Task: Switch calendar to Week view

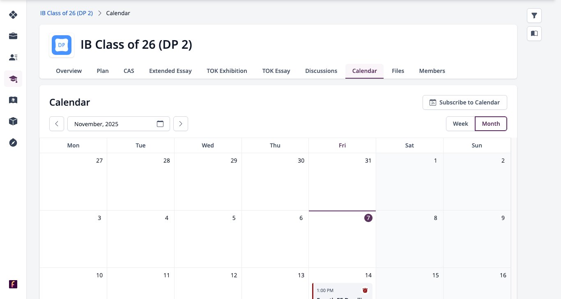Action: [460, 124]
